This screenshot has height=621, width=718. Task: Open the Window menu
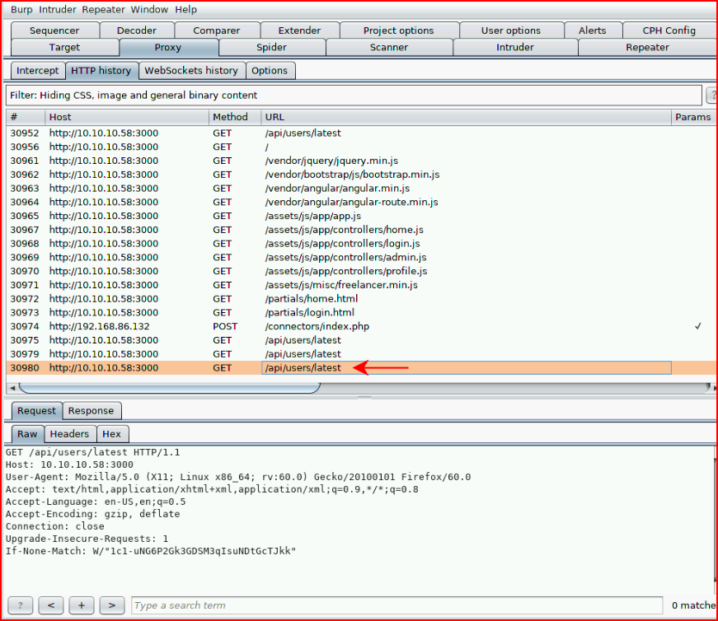(149, 10)
